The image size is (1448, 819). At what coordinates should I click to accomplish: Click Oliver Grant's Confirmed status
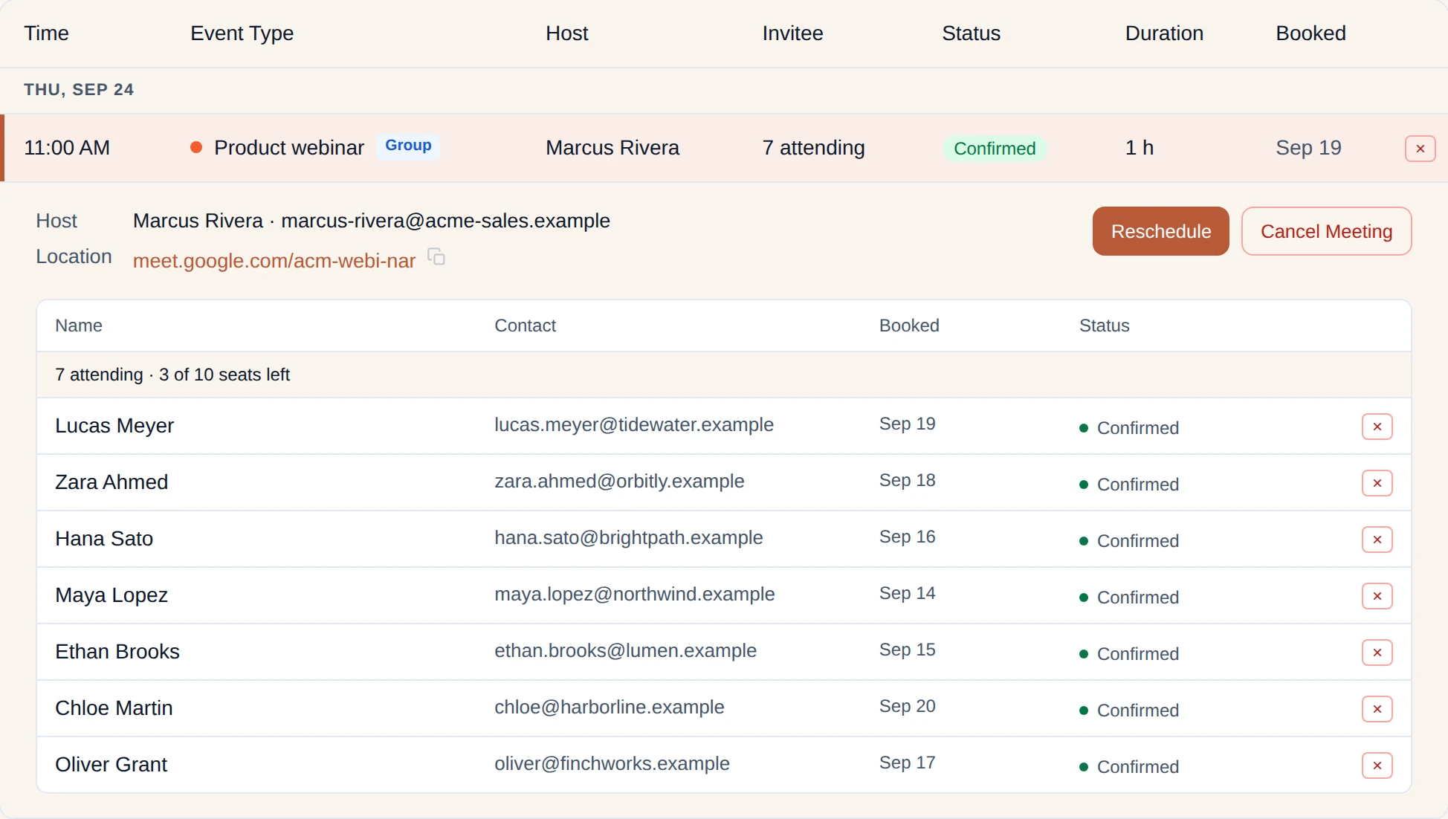1129,767
